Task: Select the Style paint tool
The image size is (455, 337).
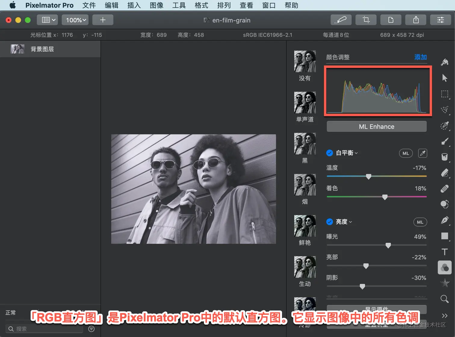Action: [x=444, y=62]
